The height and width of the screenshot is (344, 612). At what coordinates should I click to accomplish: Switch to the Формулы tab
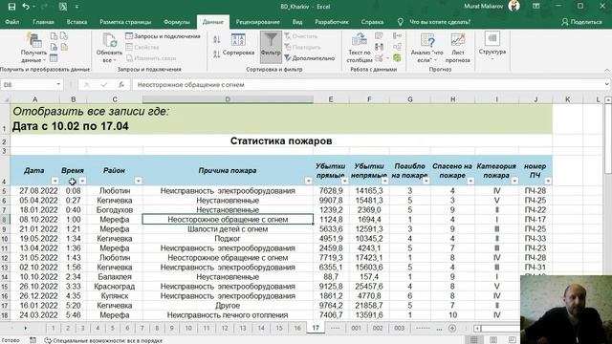click(176, 22)
